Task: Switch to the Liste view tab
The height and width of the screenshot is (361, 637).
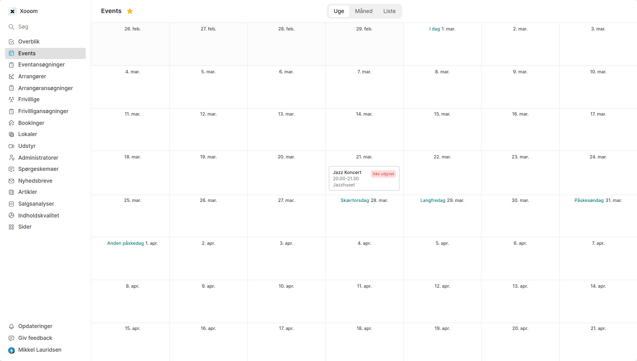Action: (389, 11)
